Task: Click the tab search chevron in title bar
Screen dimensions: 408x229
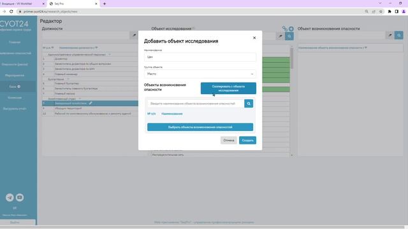Action: pos(380,3)
